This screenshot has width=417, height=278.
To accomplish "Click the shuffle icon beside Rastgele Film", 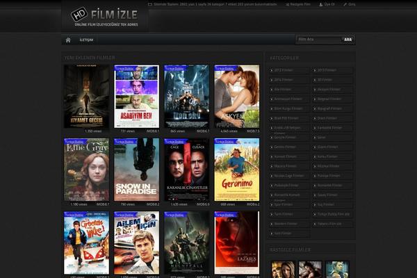I will (x=288, y=5).
